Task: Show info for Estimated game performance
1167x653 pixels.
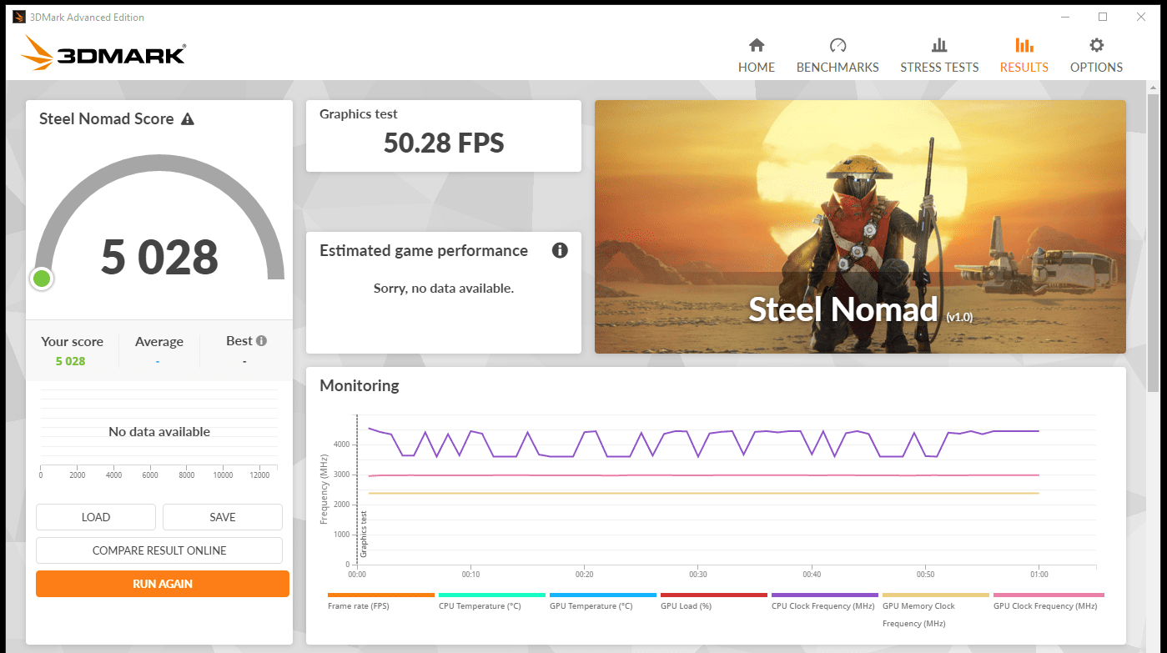Action: [560, 250]
